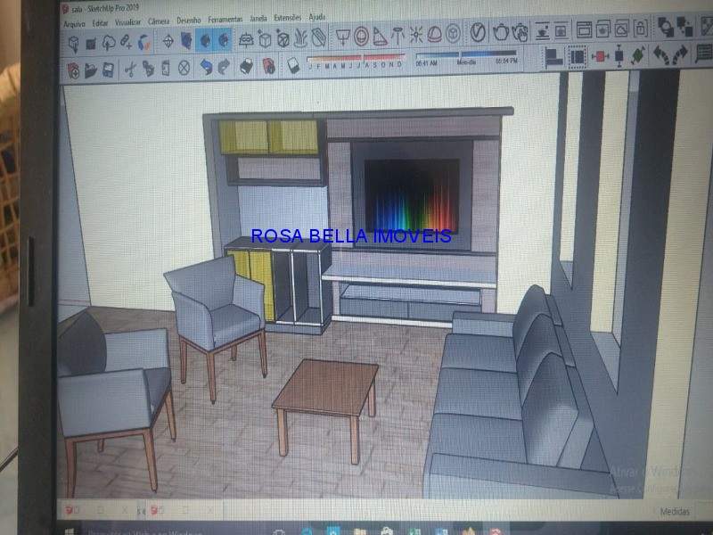Click the Paste clipboard icon
Screen dimensions: 713x535
coord(166,69)
